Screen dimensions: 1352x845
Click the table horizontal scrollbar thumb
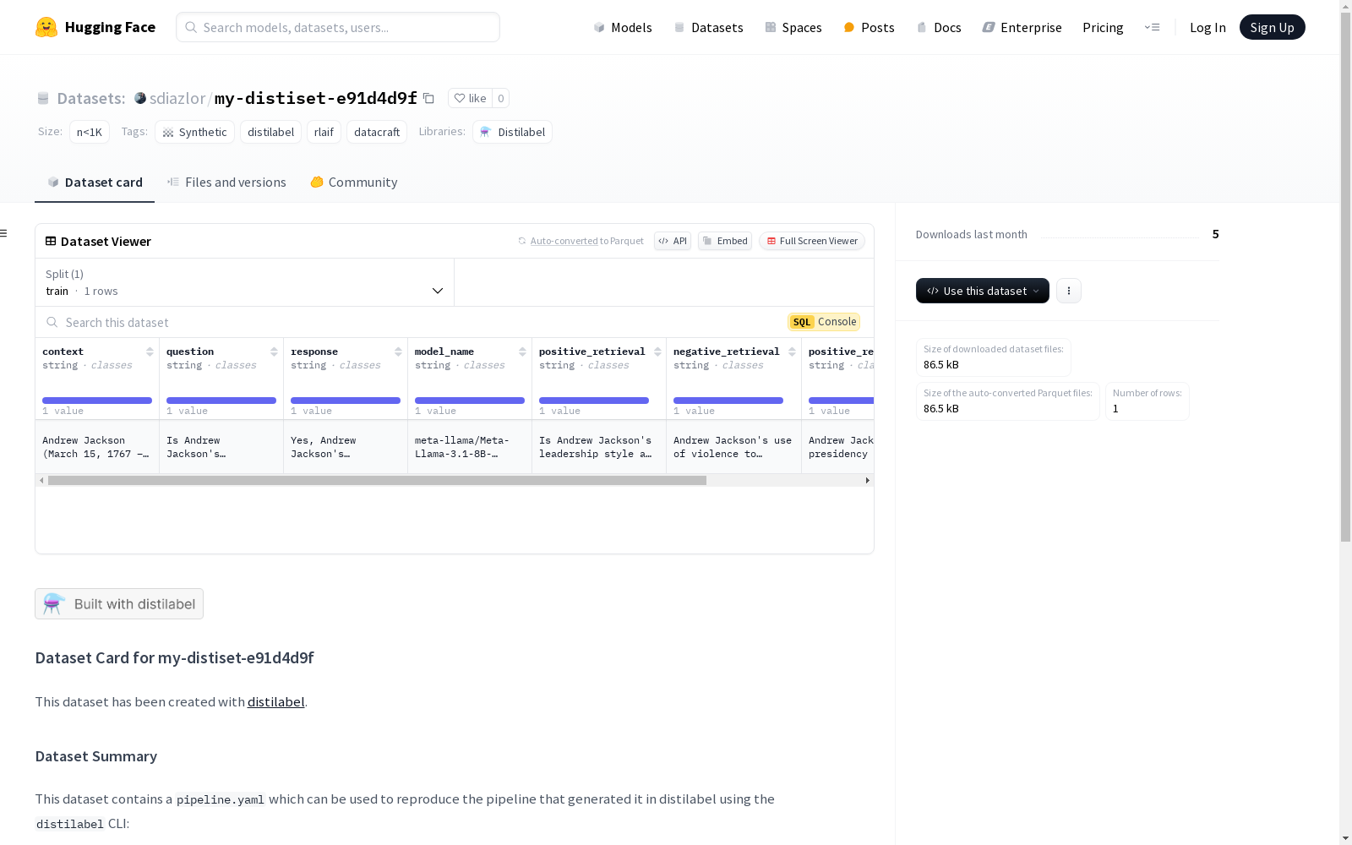pyautogui.click(x=377, y=480)
